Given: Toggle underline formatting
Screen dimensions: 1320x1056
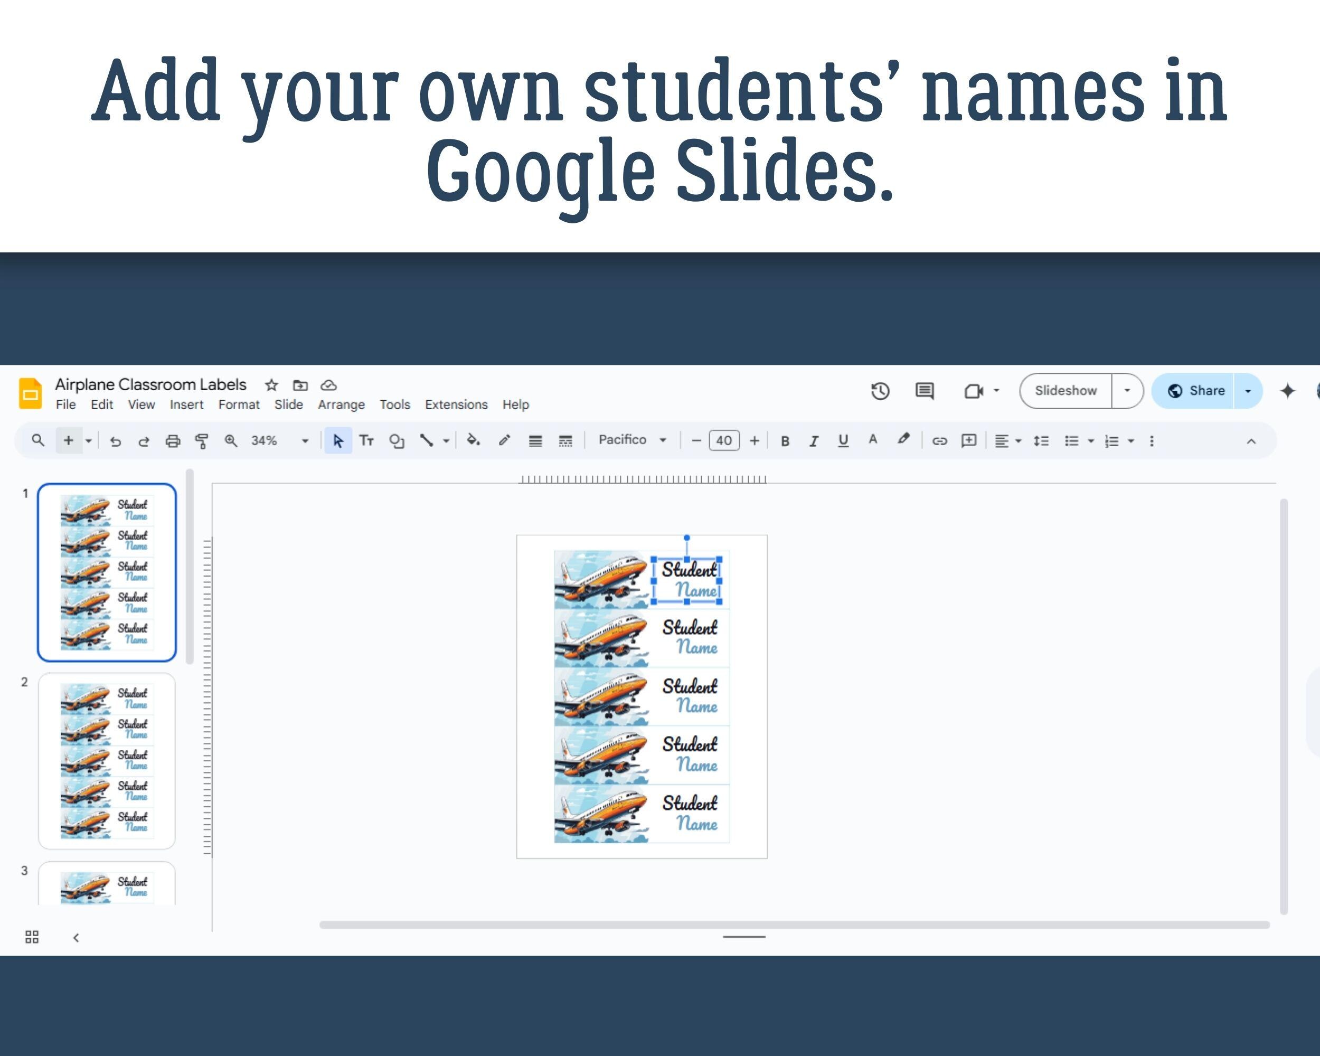Looking at the screenshot, I should tap(843, 440).
